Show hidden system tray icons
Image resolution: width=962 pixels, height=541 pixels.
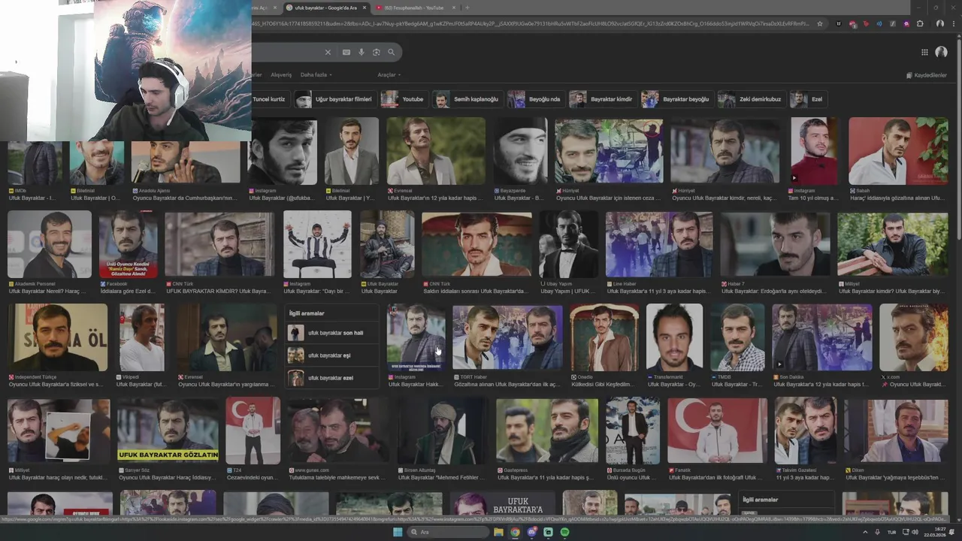[865, 532]
